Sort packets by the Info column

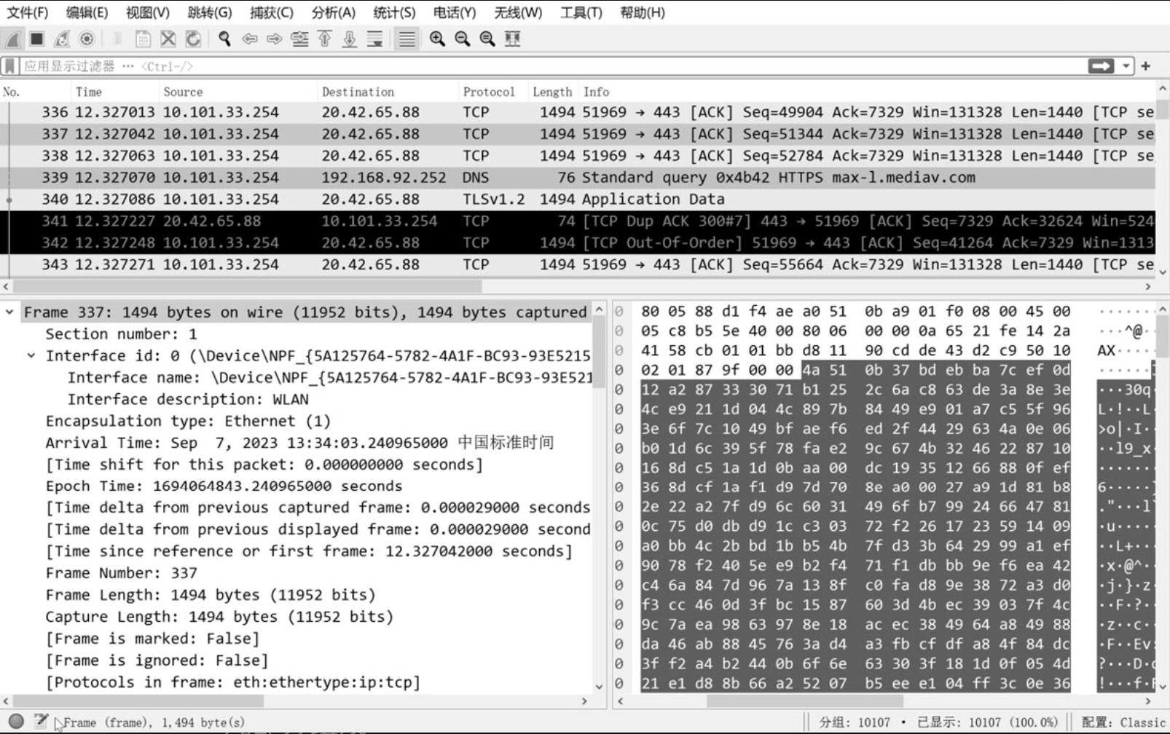coord(867,92)
